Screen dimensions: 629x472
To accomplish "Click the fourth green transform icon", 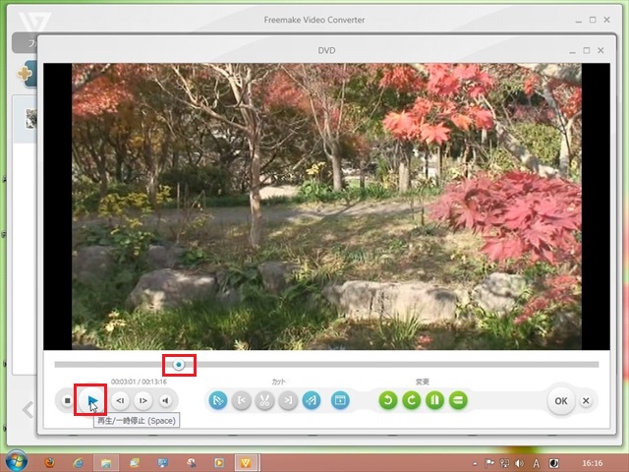I will pyautogui.click(x=458, y=400).
